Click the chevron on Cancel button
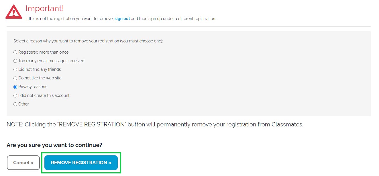379x176 pixels. click(32, 163)
